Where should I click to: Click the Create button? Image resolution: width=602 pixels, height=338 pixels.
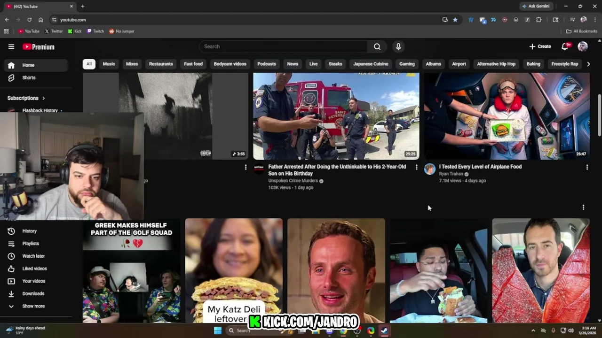click(540, 46)
